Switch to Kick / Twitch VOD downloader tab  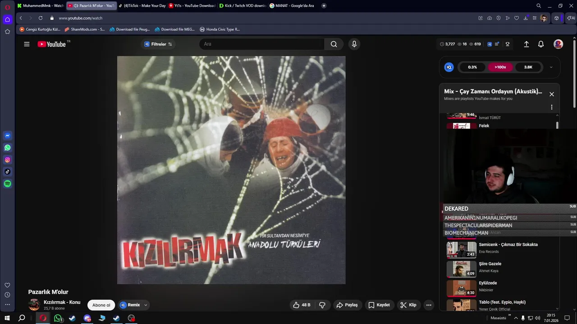243,6
